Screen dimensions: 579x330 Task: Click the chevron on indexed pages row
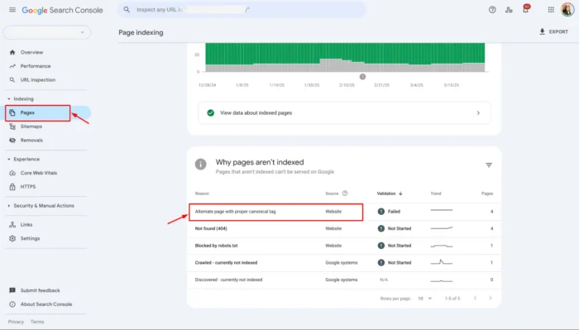coord(478,113)
